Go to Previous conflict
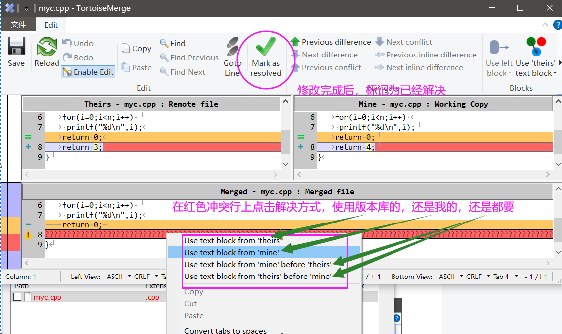The image size is (562, 334). [x=326, y=68]
